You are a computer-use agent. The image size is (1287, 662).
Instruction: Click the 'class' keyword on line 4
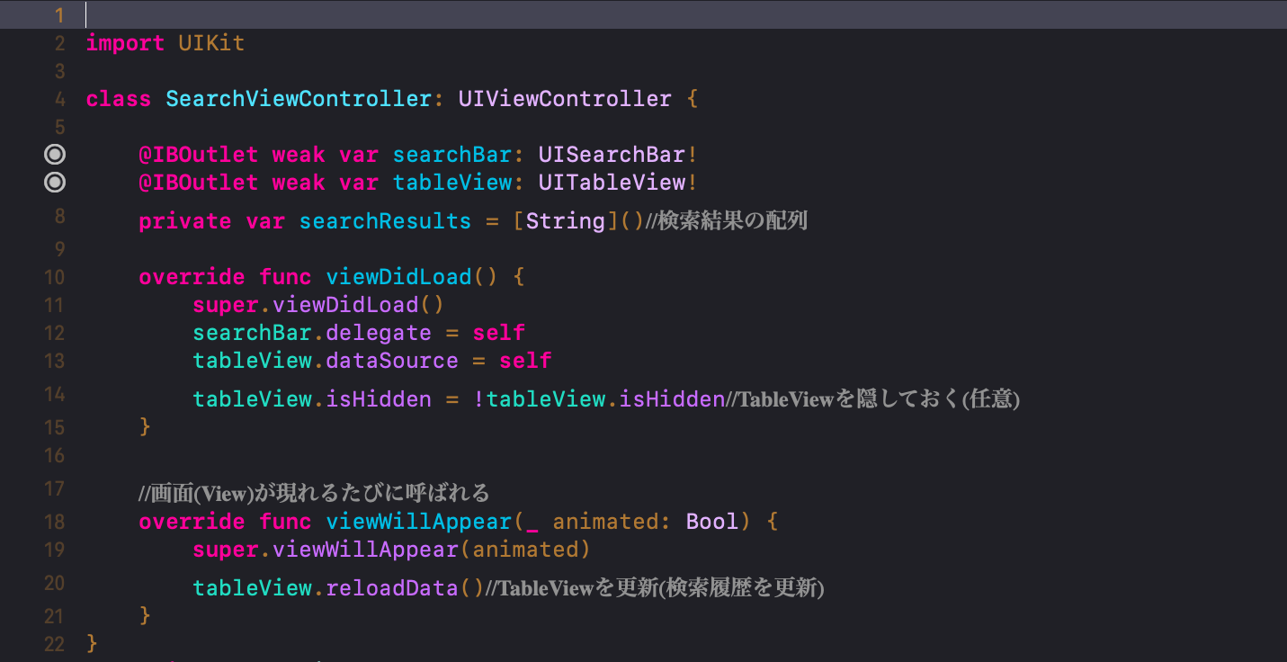coord(119,99)
